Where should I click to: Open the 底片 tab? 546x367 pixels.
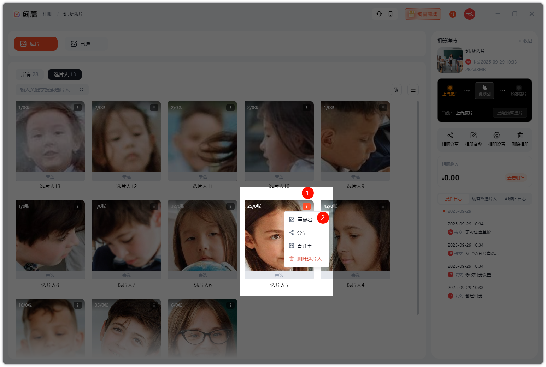point(36,44)
